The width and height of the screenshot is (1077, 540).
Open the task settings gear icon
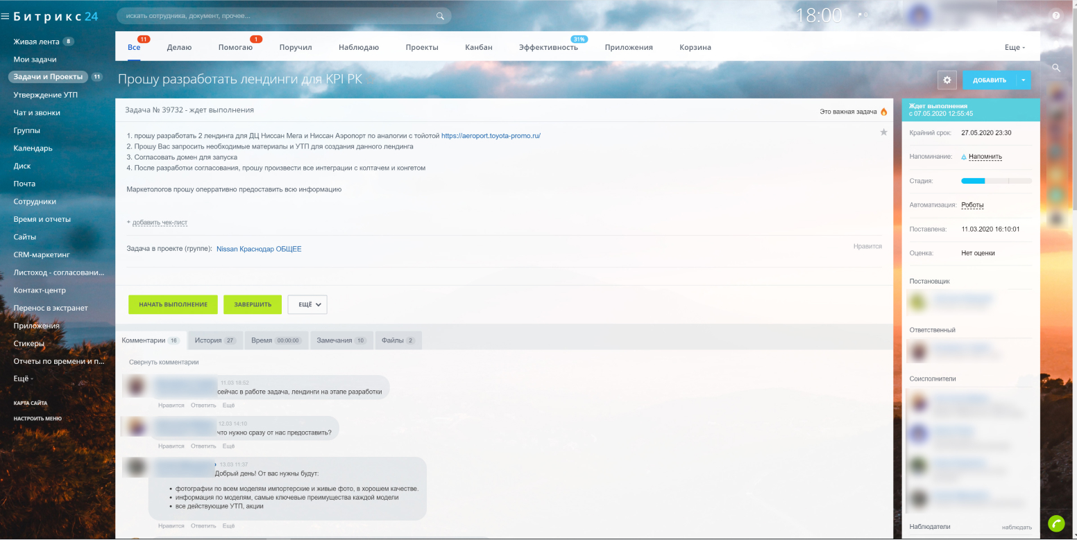(947, 80)
